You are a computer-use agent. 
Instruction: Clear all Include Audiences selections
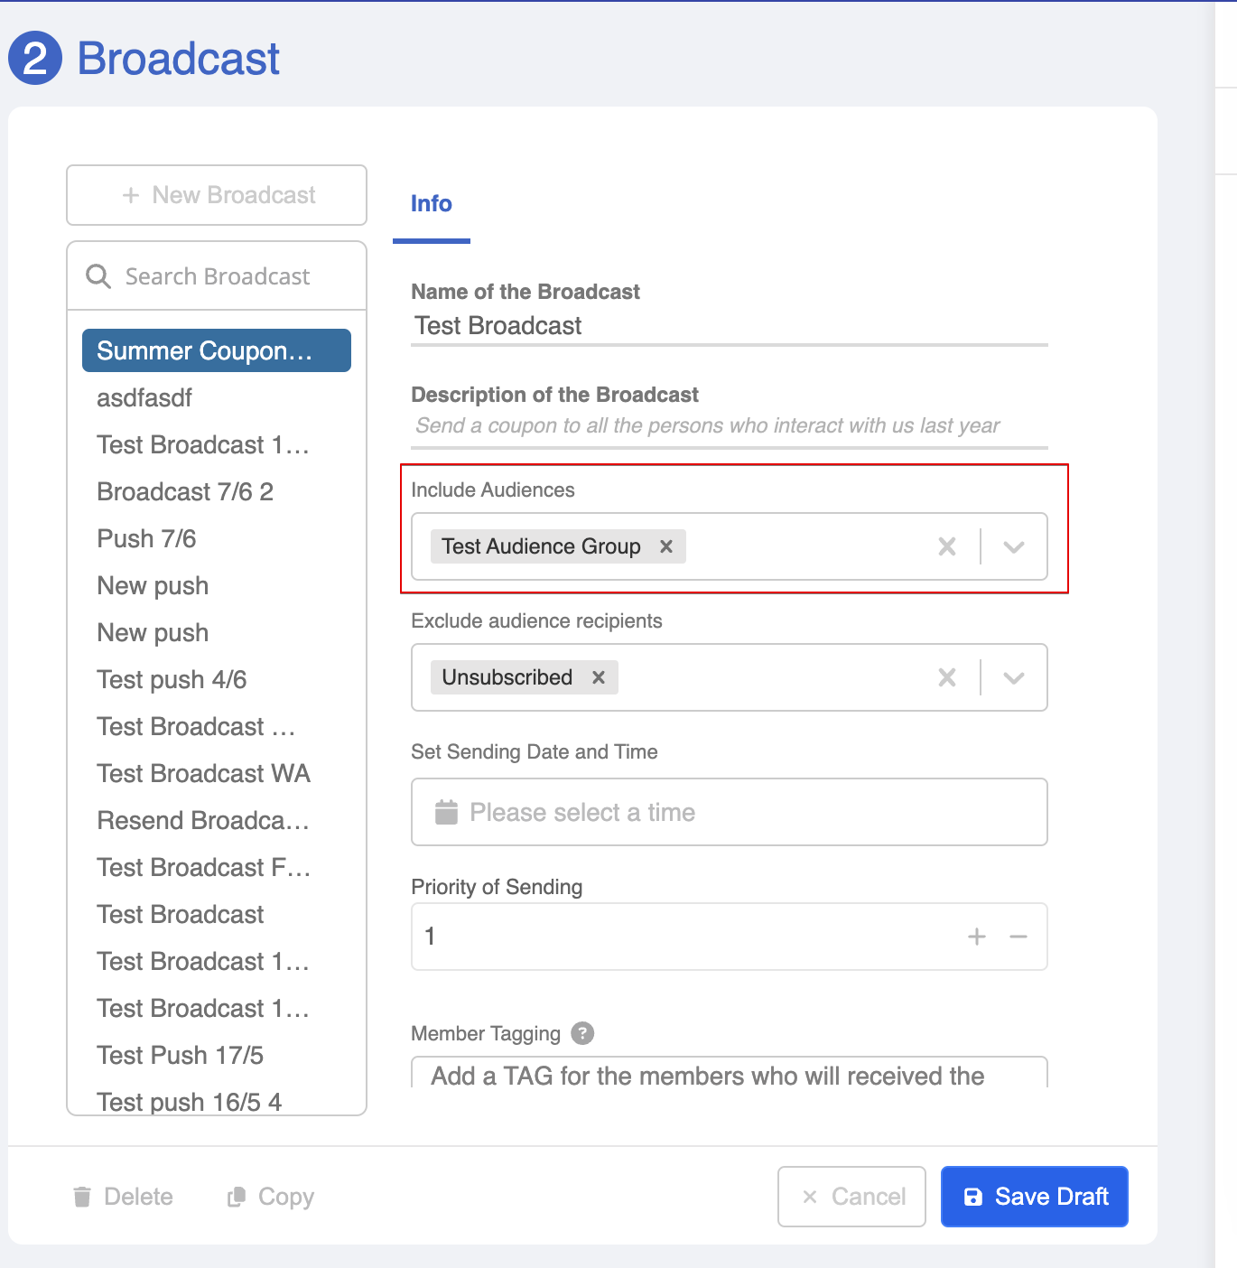(x=947, y=546)
